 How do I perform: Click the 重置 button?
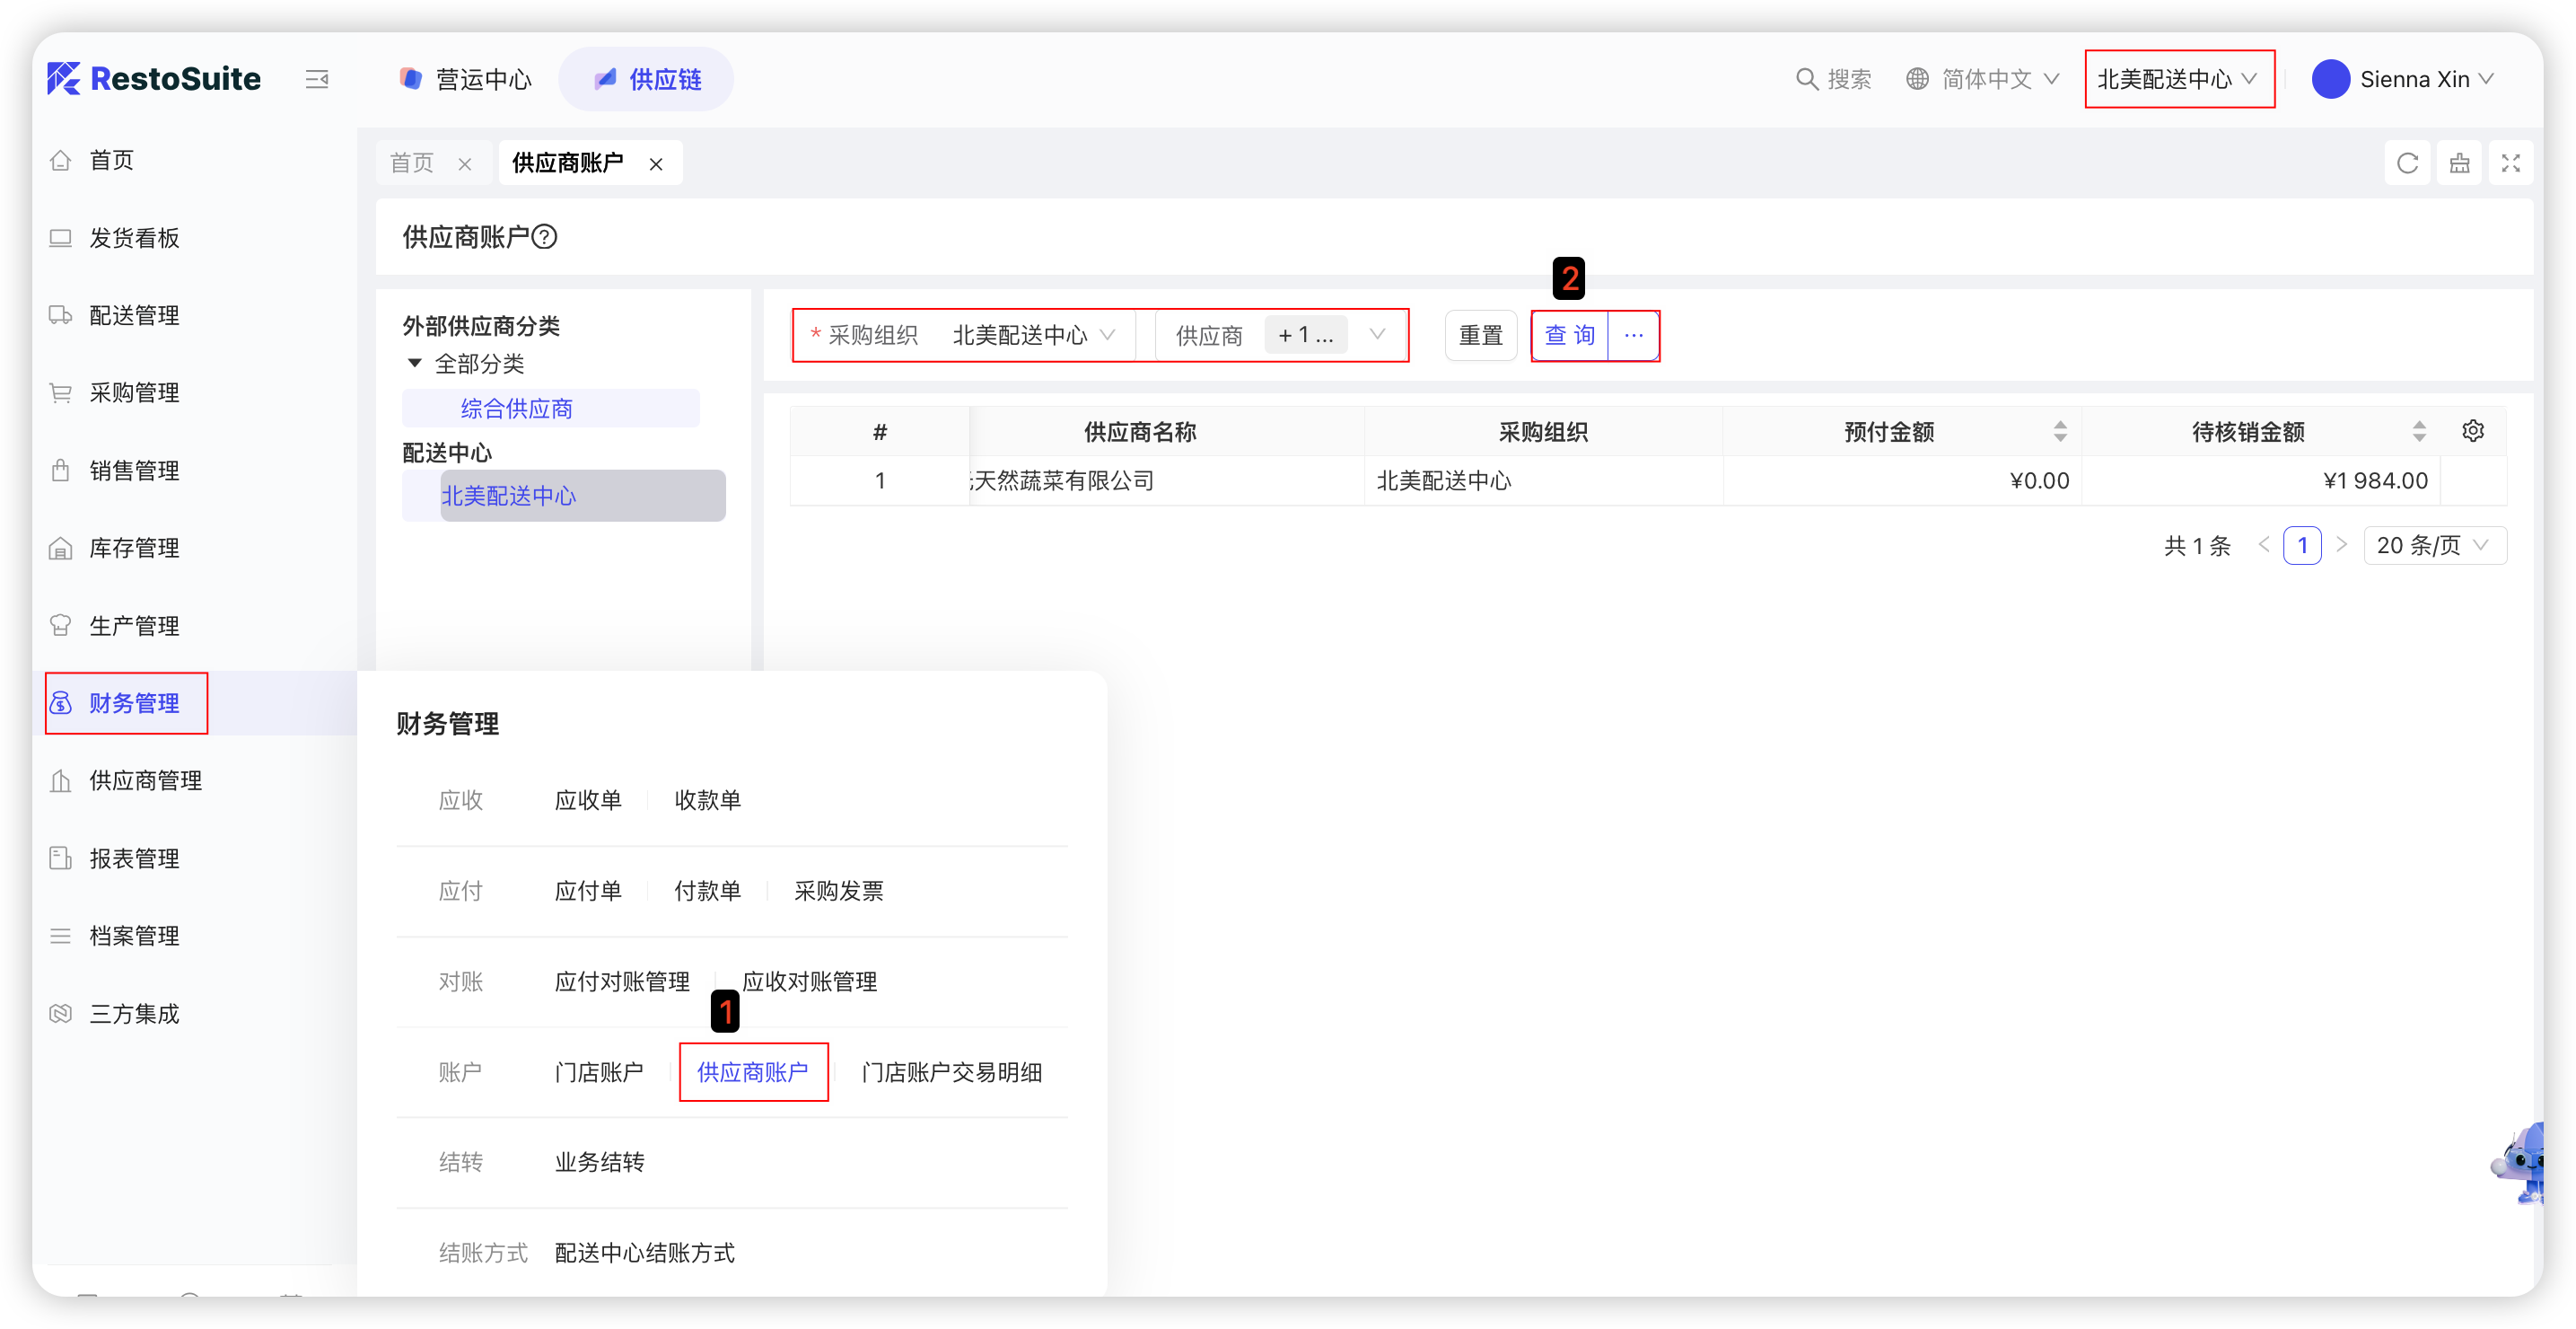1480,335
